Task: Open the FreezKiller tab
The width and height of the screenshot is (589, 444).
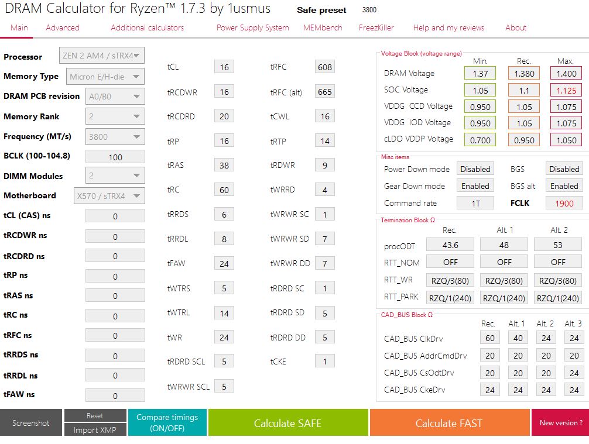Action: (376, 27)
